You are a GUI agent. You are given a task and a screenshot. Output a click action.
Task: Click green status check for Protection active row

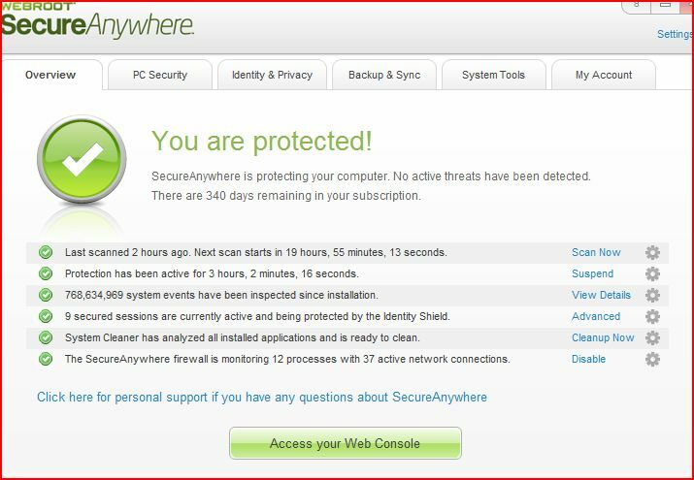click(46, 273)
